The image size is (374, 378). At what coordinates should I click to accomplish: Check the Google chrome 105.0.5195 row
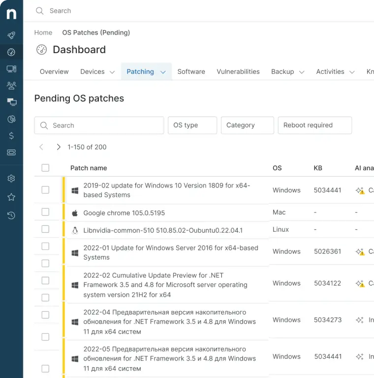(45, 212)
